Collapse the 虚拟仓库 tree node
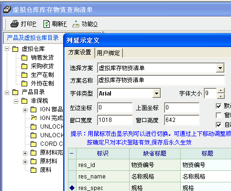 [7, 48]
